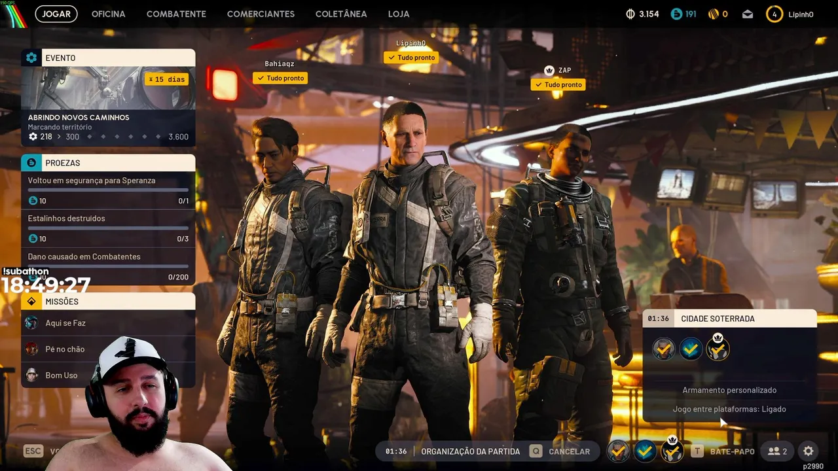
Task: Open the Abrindo Novos Caminhos event thumbnail
Action: click(x=108, y=88)
